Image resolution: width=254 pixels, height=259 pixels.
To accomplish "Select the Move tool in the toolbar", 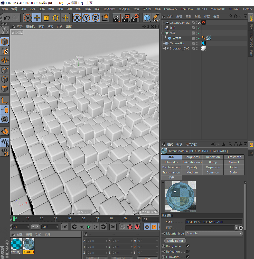I will 37,18.
